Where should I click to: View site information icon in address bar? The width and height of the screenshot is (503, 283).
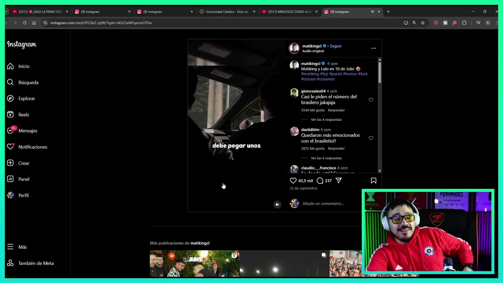tap(45, 23)
